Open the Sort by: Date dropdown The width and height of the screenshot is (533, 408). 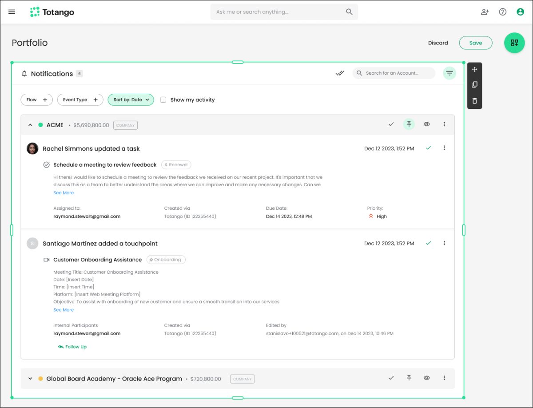pos(131,100)
